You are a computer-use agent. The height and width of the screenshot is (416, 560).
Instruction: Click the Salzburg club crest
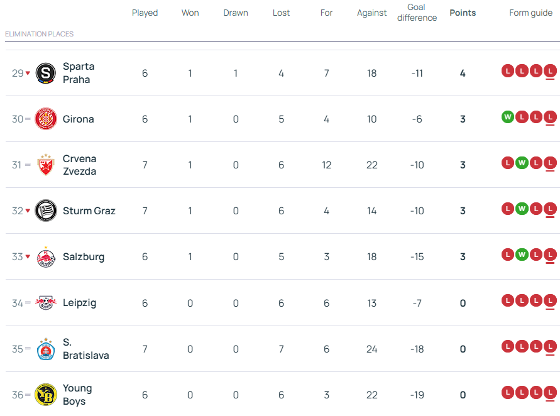(x=46, y=257)
